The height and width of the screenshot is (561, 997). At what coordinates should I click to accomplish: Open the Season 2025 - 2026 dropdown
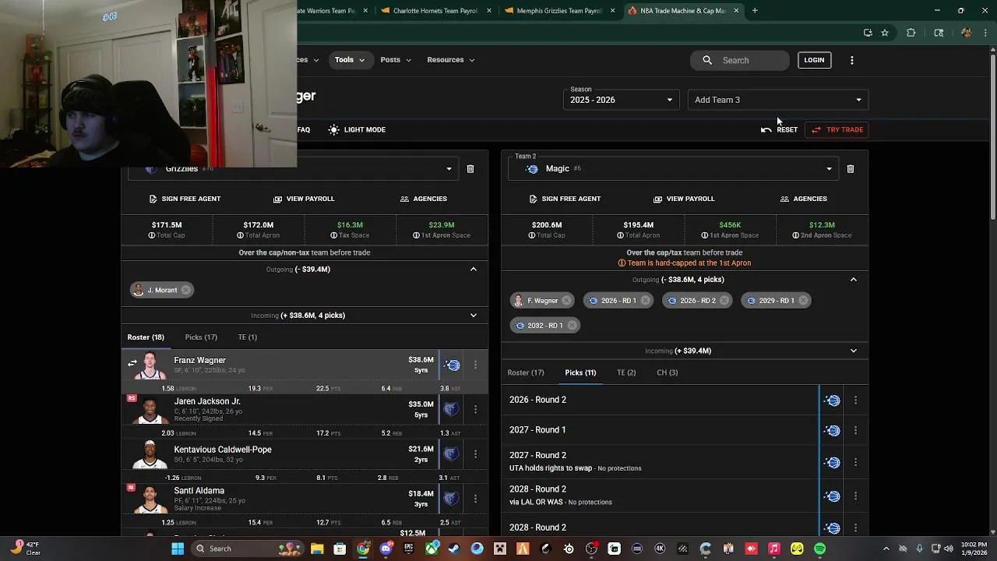click(622, 100)
